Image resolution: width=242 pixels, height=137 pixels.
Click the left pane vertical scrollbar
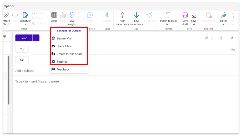[x=9, y=80]
